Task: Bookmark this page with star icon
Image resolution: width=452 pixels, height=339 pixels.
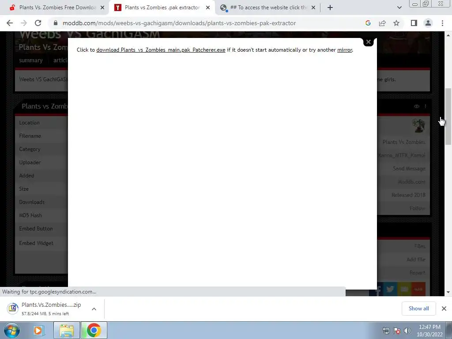Action: 396,23
